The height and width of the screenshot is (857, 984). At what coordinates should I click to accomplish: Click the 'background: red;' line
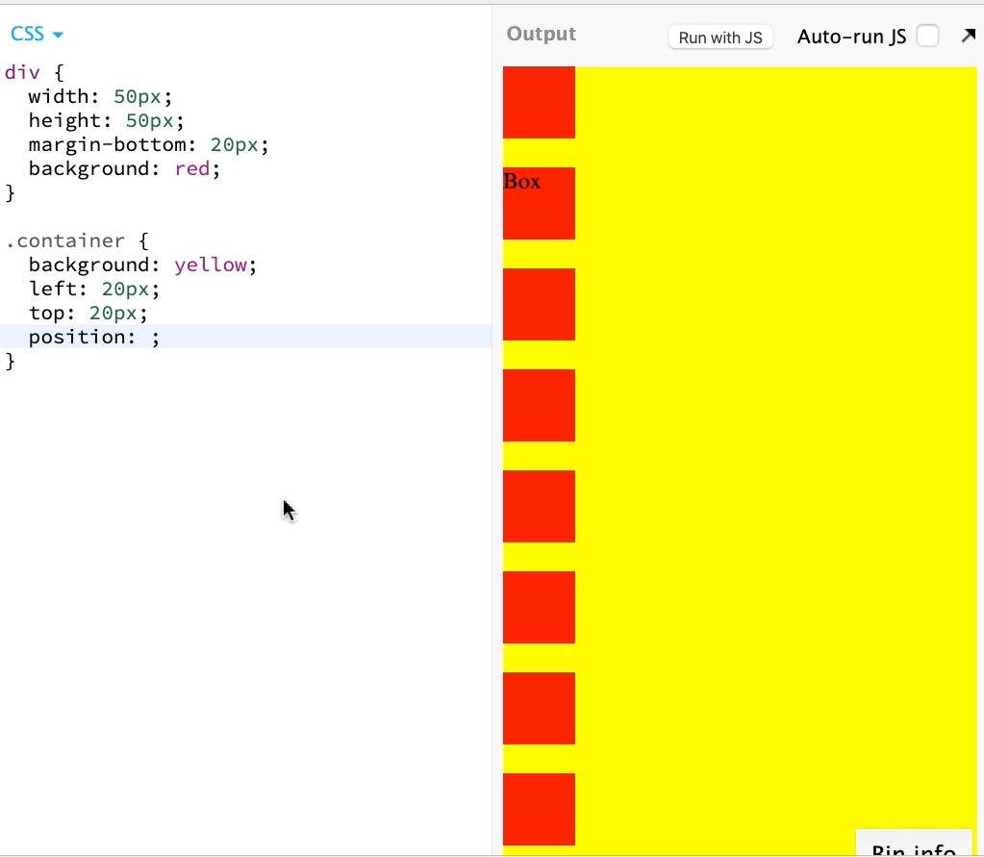124,168
